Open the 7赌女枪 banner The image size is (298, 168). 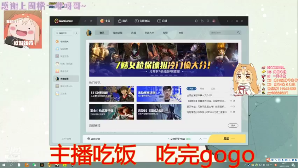164,60
